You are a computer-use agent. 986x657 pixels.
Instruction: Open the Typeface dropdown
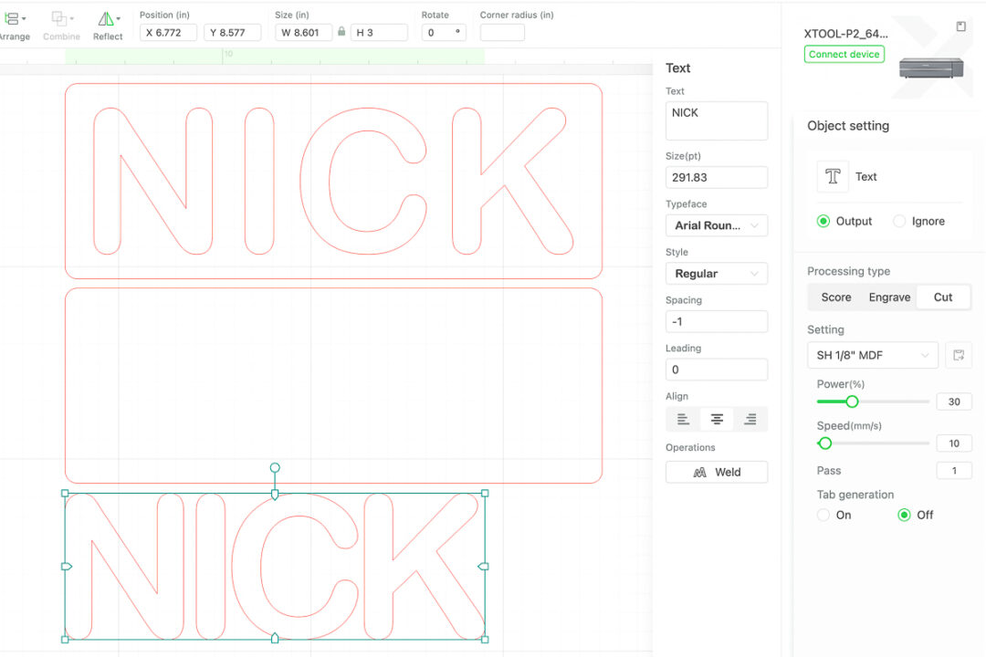click(717, 225)
